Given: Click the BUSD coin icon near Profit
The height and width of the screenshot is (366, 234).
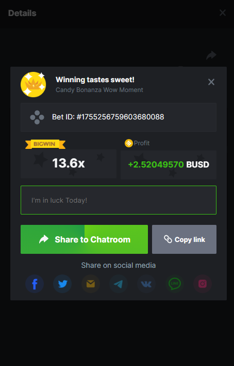Looking at the screenshot, I should point(129,143).
